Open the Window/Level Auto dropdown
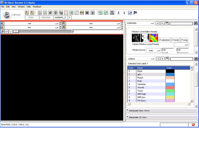The height and width of the screenshot is (143, 199). (154, 50)
